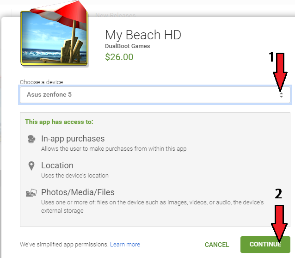Click the "We've simplified app permissions" text
Screen dimensions: 295x258
(x=64, y=244)
